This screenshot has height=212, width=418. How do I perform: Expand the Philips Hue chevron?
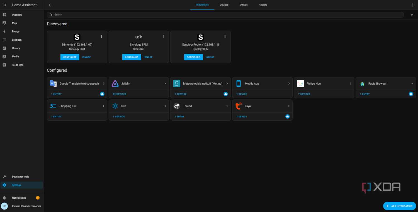[351, 84]
